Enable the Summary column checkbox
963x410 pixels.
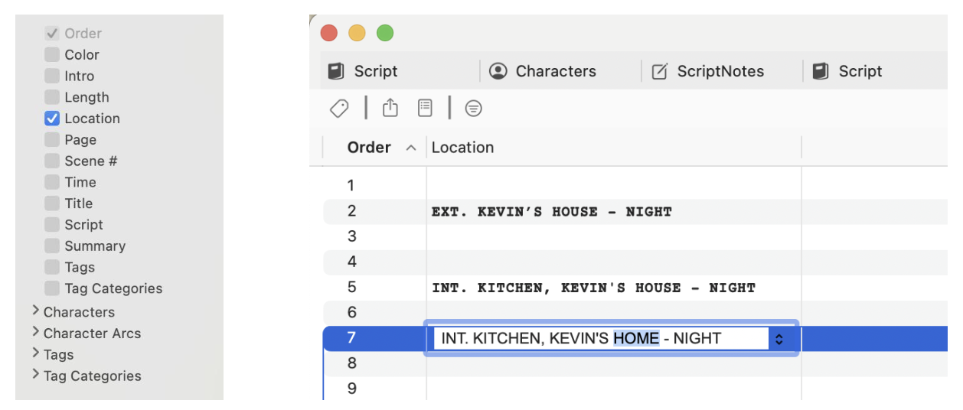(52, 246)
